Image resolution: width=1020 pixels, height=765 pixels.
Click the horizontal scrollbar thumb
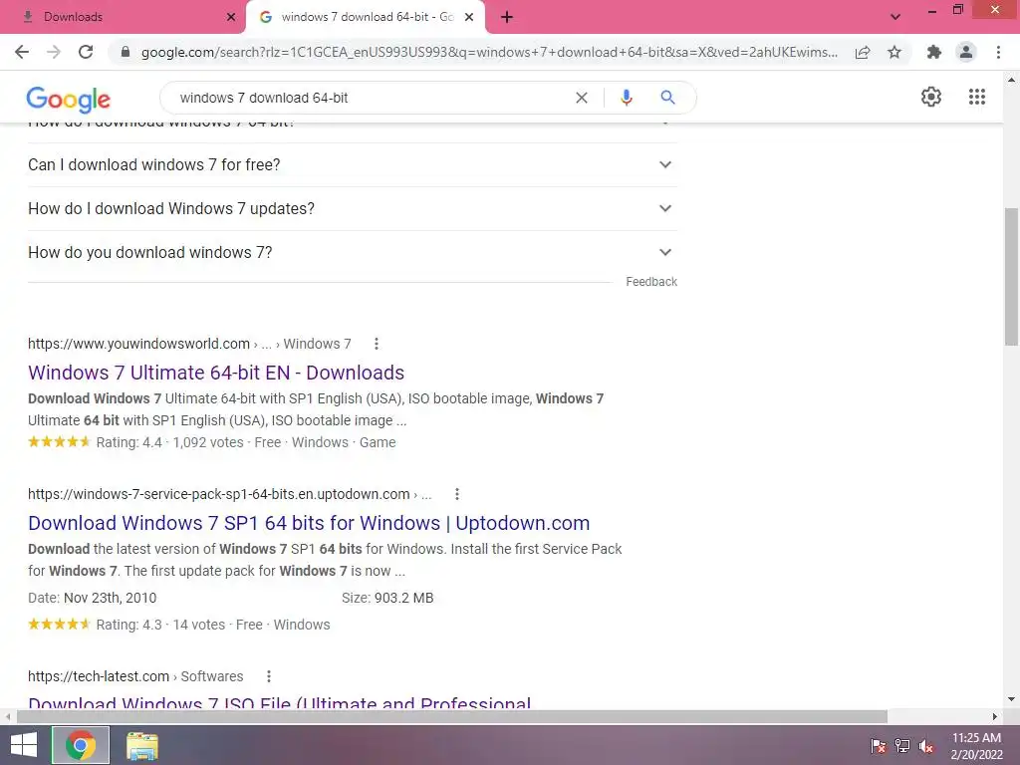(x=452, y=716)
